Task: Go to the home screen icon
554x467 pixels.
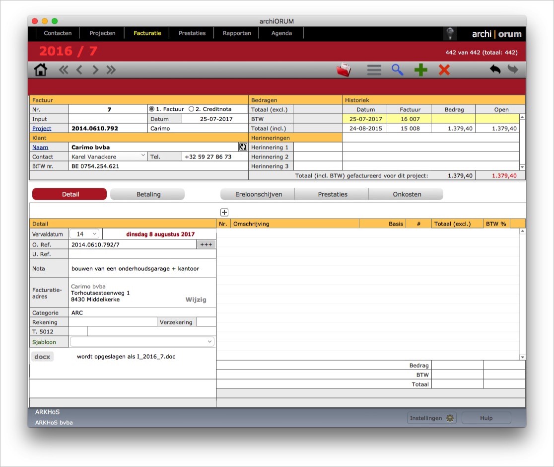Action: pos(41,70)
